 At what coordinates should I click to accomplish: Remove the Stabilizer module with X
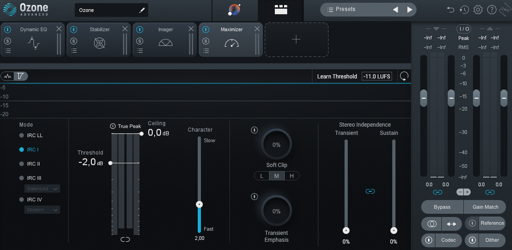pos(125,29)
